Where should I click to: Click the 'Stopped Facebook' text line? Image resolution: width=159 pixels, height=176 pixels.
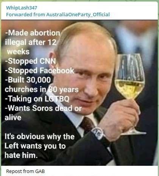pyautogui.click(x=39, y=70)
